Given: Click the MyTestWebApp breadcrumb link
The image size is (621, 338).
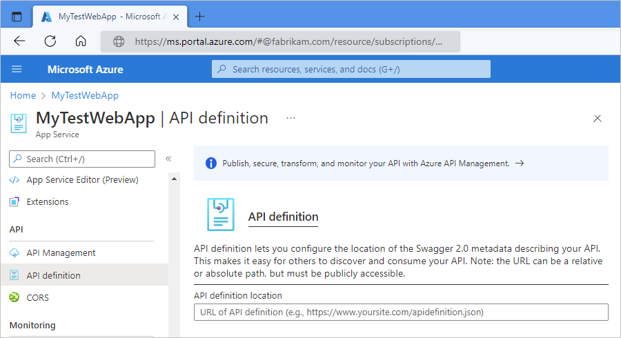Looking at the screenshot, I should click(x=85, y=95).
